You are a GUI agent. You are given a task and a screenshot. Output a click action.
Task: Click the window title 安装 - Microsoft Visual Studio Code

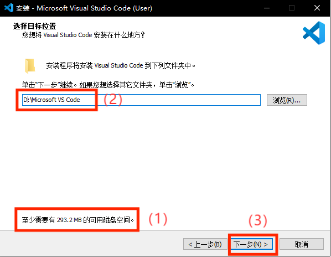click(84, 8)
